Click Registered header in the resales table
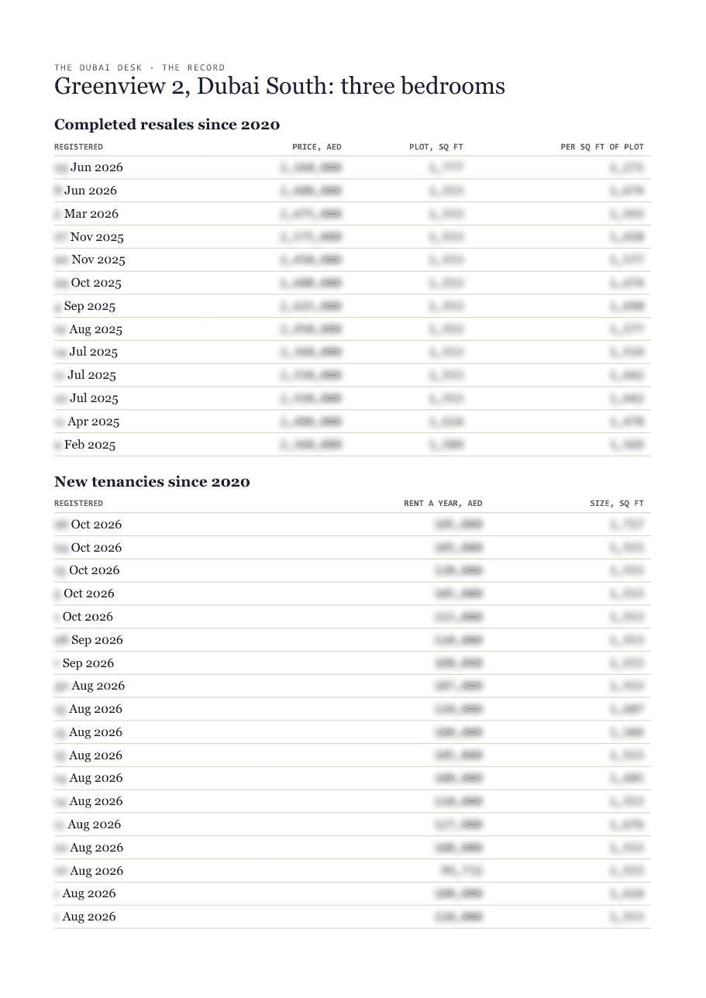This screenshot has width=706, height=998. click(78, 146)
